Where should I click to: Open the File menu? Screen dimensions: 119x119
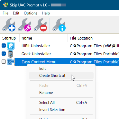coord(5,13)
